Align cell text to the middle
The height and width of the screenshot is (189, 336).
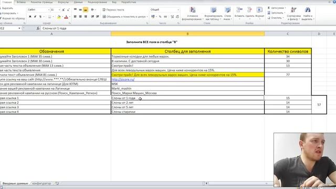[80, 9]
